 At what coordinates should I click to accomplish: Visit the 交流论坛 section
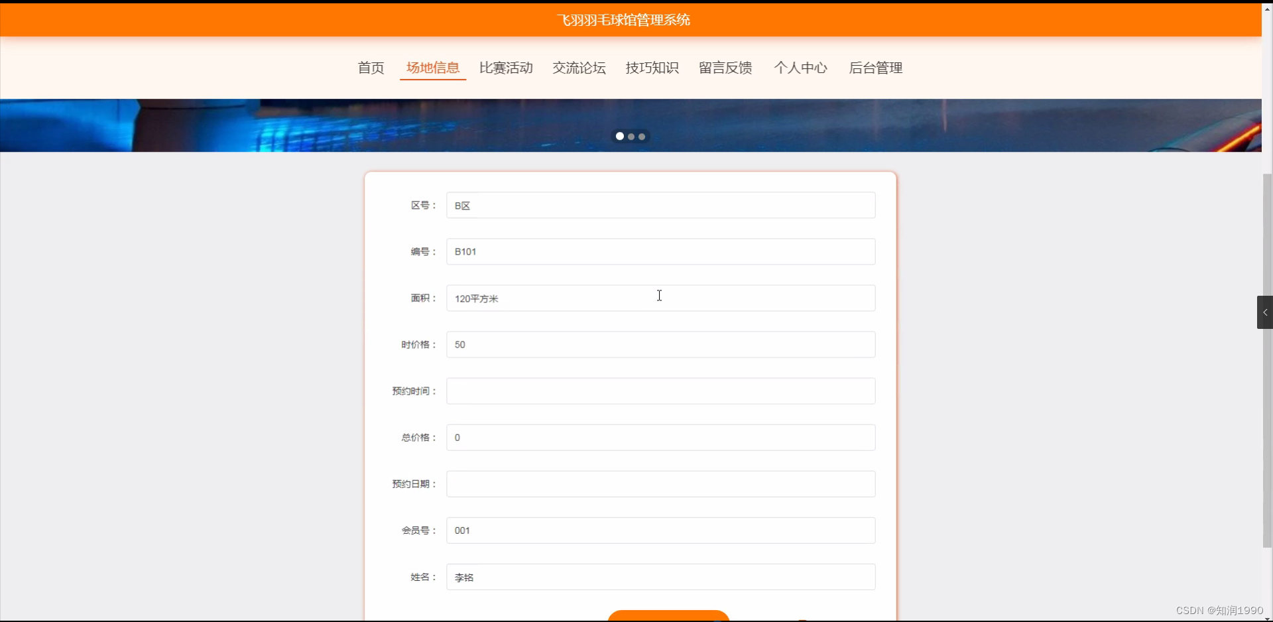coord(579,68)
